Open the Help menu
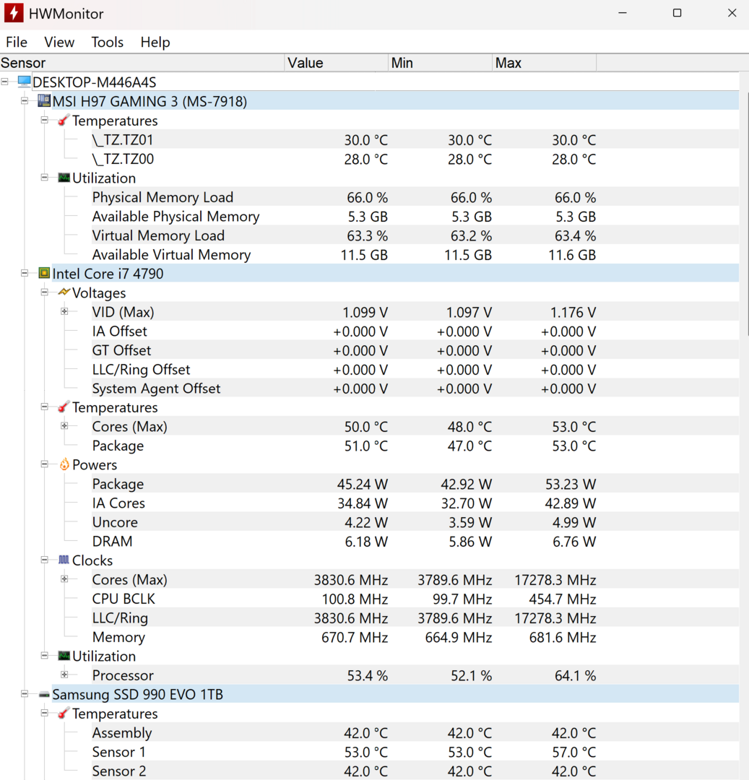749x780 pixels. [x=155, y=43]
